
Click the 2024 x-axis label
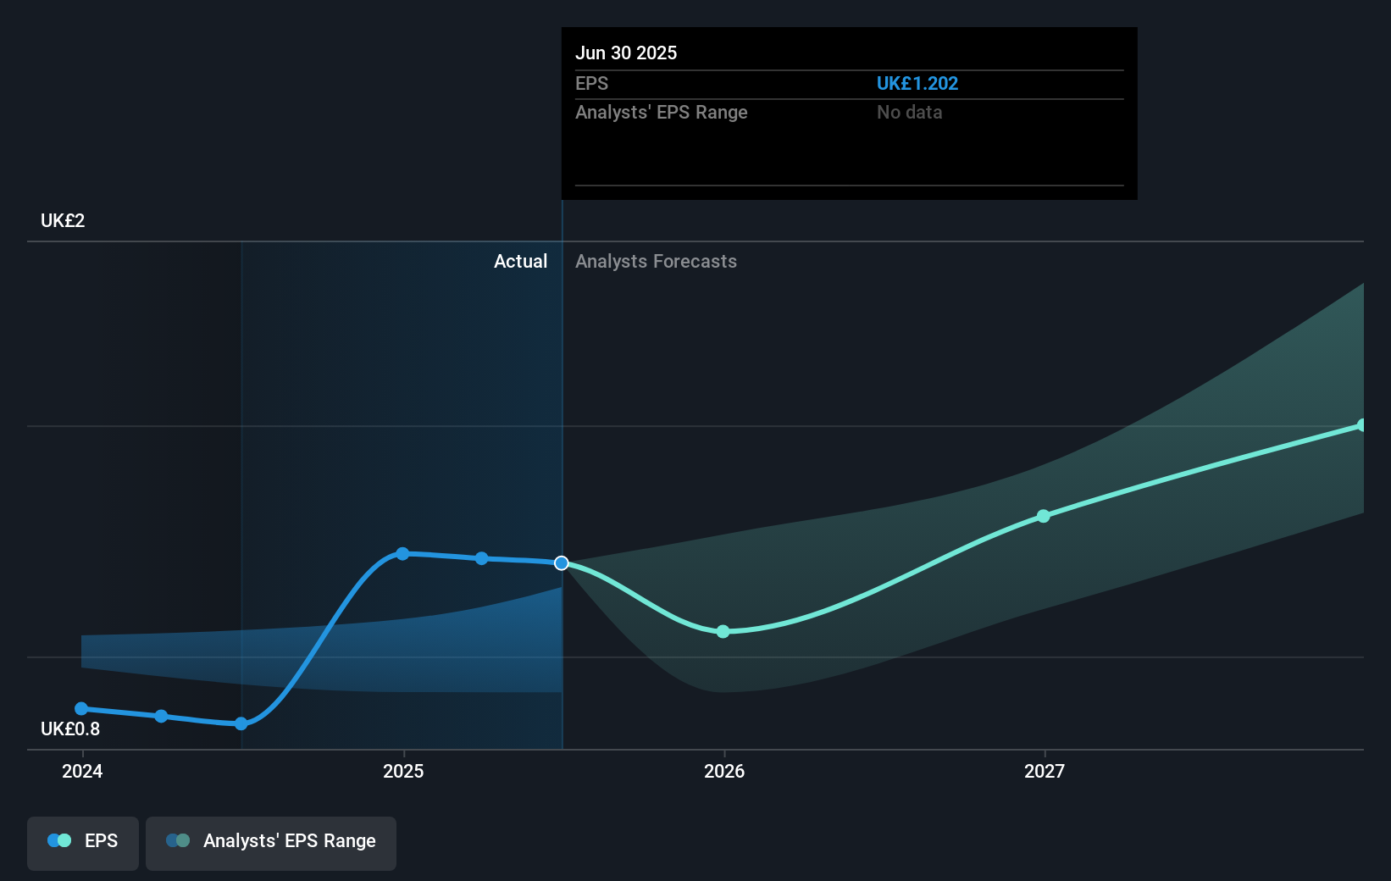tap(82, 771)
